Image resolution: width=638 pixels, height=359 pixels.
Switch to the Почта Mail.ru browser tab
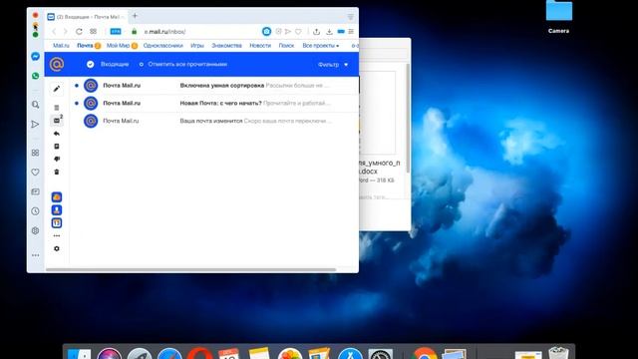pos(87,17)
